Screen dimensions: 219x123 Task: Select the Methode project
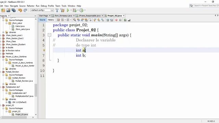(9, 54)
